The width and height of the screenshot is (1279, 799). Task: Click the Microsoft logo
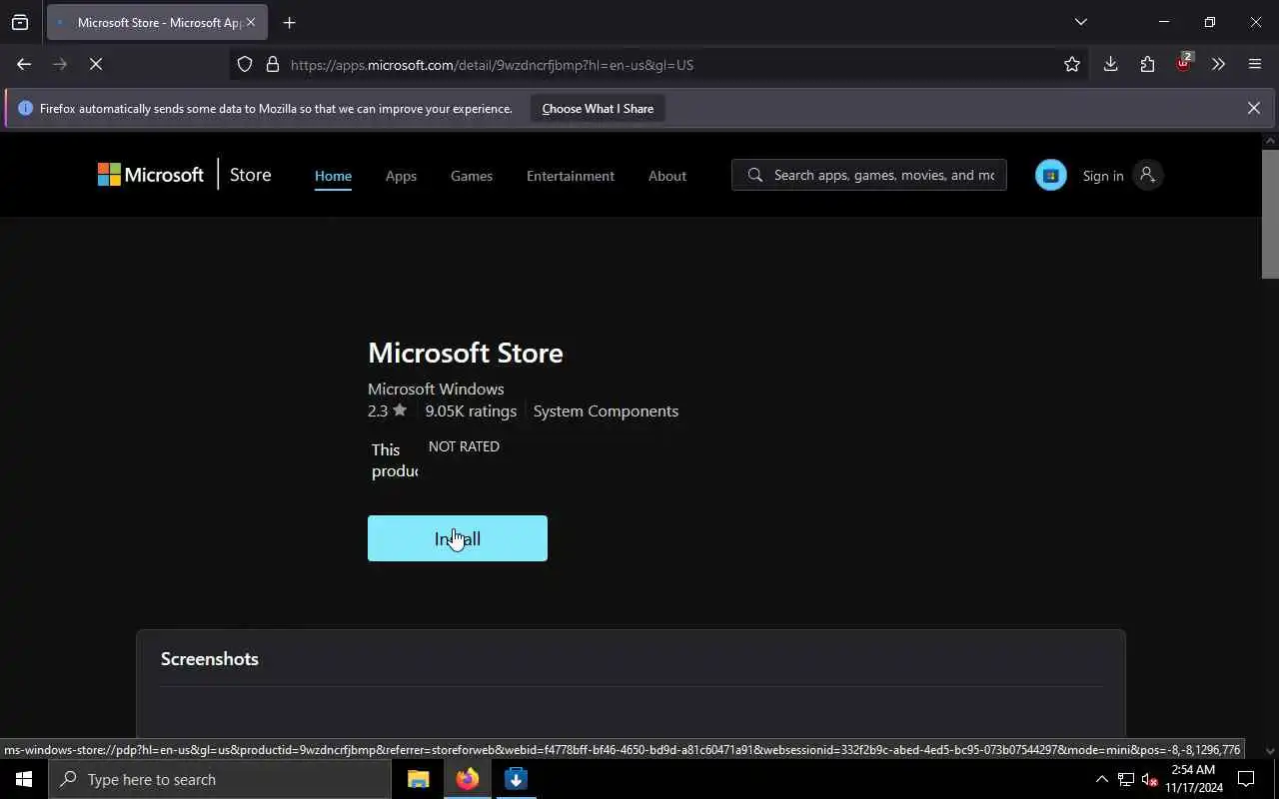tap(151, 175)
